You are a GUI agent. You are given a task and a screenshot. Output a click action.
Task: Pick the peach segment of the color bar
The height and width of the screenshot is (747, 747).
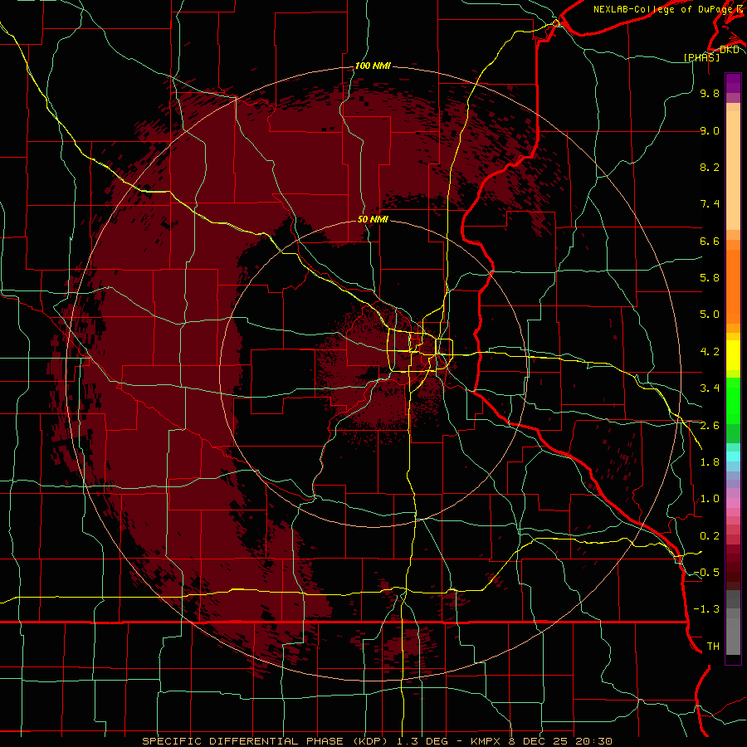(733, 170)
